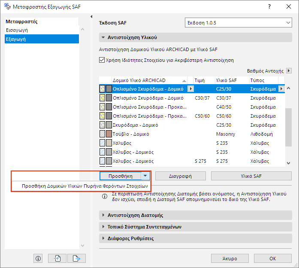This screenshot has height=268, width=299.
Task: Click the help question mark button
Action: click(269, 7)
